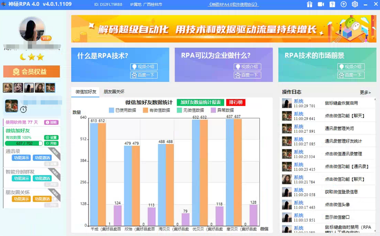Click the 解码超级自动化 banner
The height and width of the screenshot is (236, 380).
pyautogui.click(x=224, y=29)
